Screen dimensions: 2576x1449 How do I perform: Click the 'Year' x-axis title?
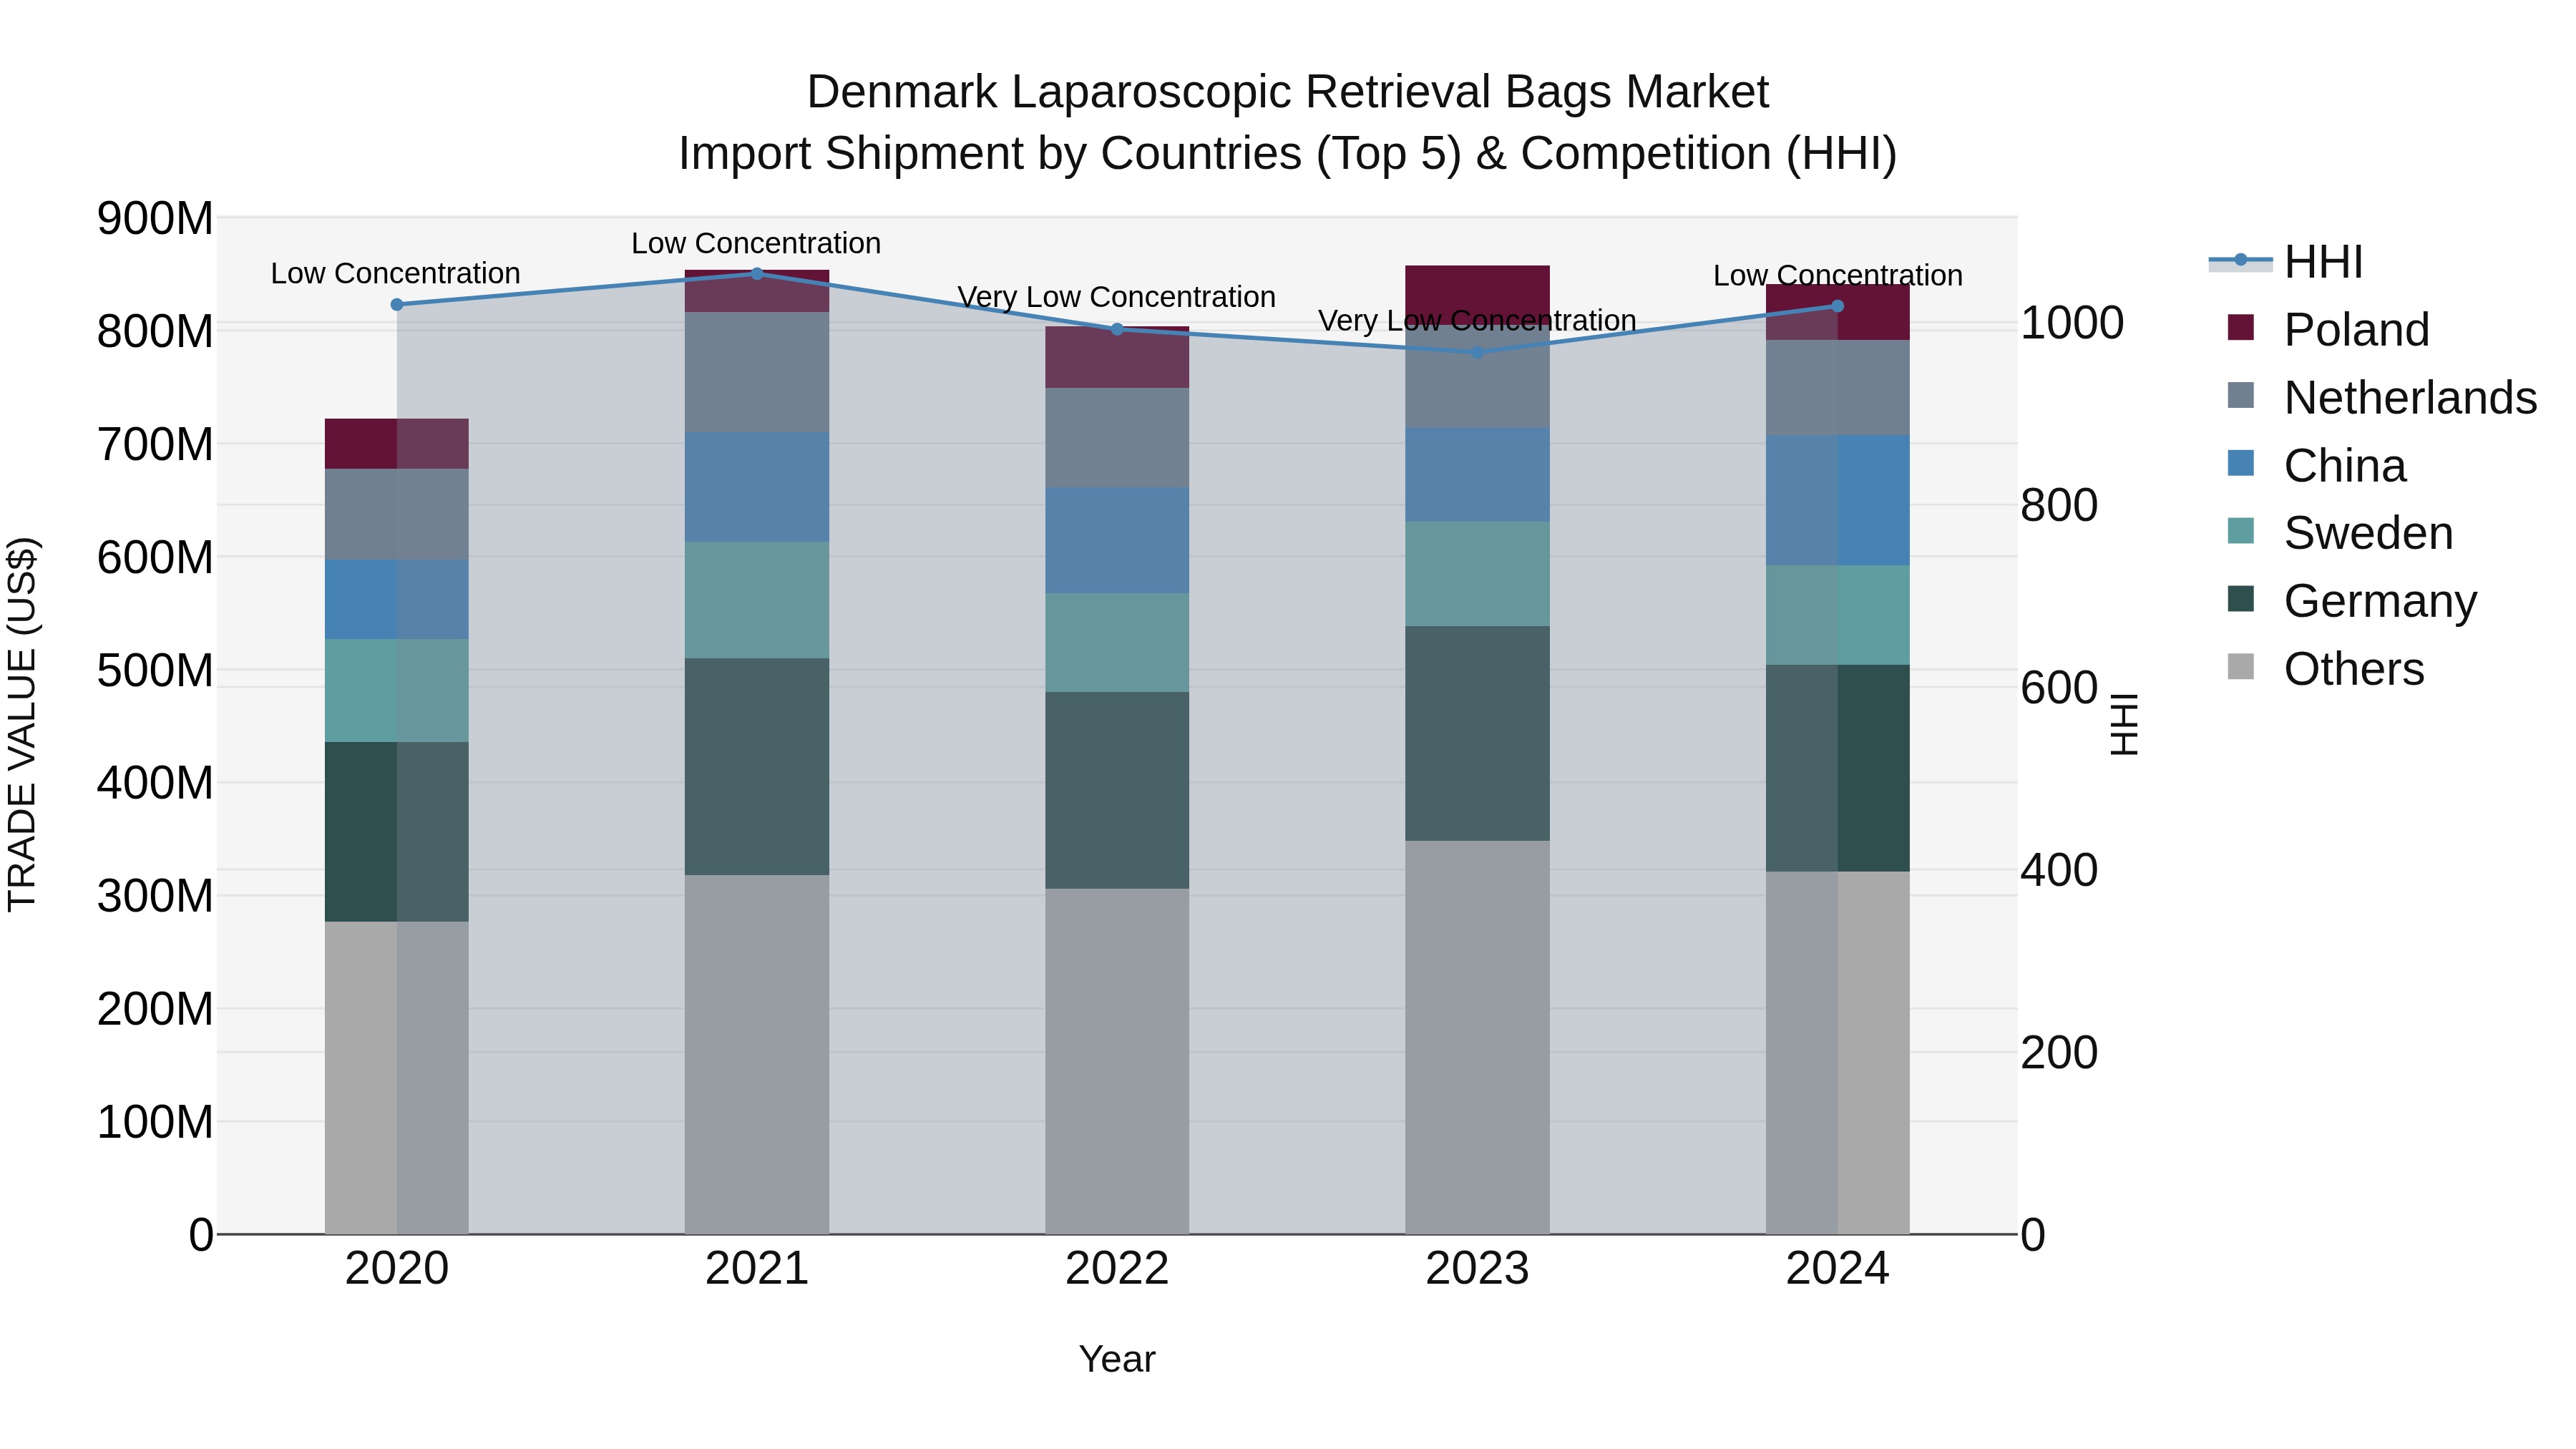tap(1117, 1359)
